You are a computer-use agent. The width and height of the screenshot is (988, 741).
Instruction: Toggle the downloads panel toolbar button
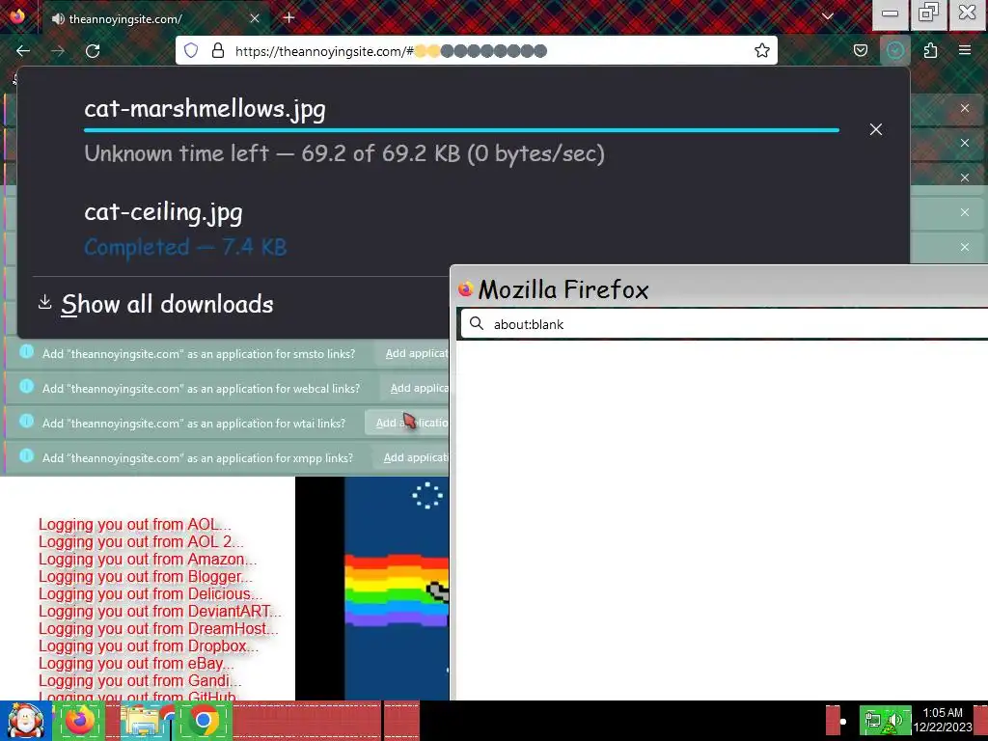(894, 50)
